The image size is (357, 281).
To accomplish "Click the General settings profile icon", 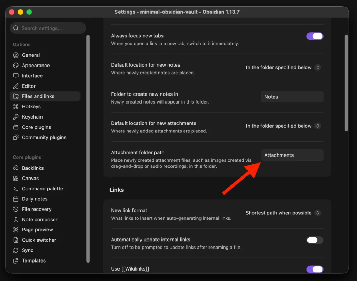I will tap(16, 55).
